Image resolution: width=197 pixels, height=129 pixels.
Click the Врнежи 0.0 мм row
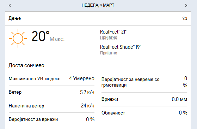144,99
